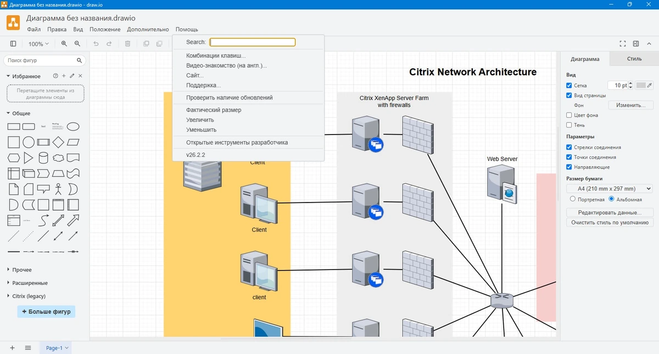The width and height of the screenshot is (659, 354).
Task: Click the add page plus icon
Action: tap(12, 348)
